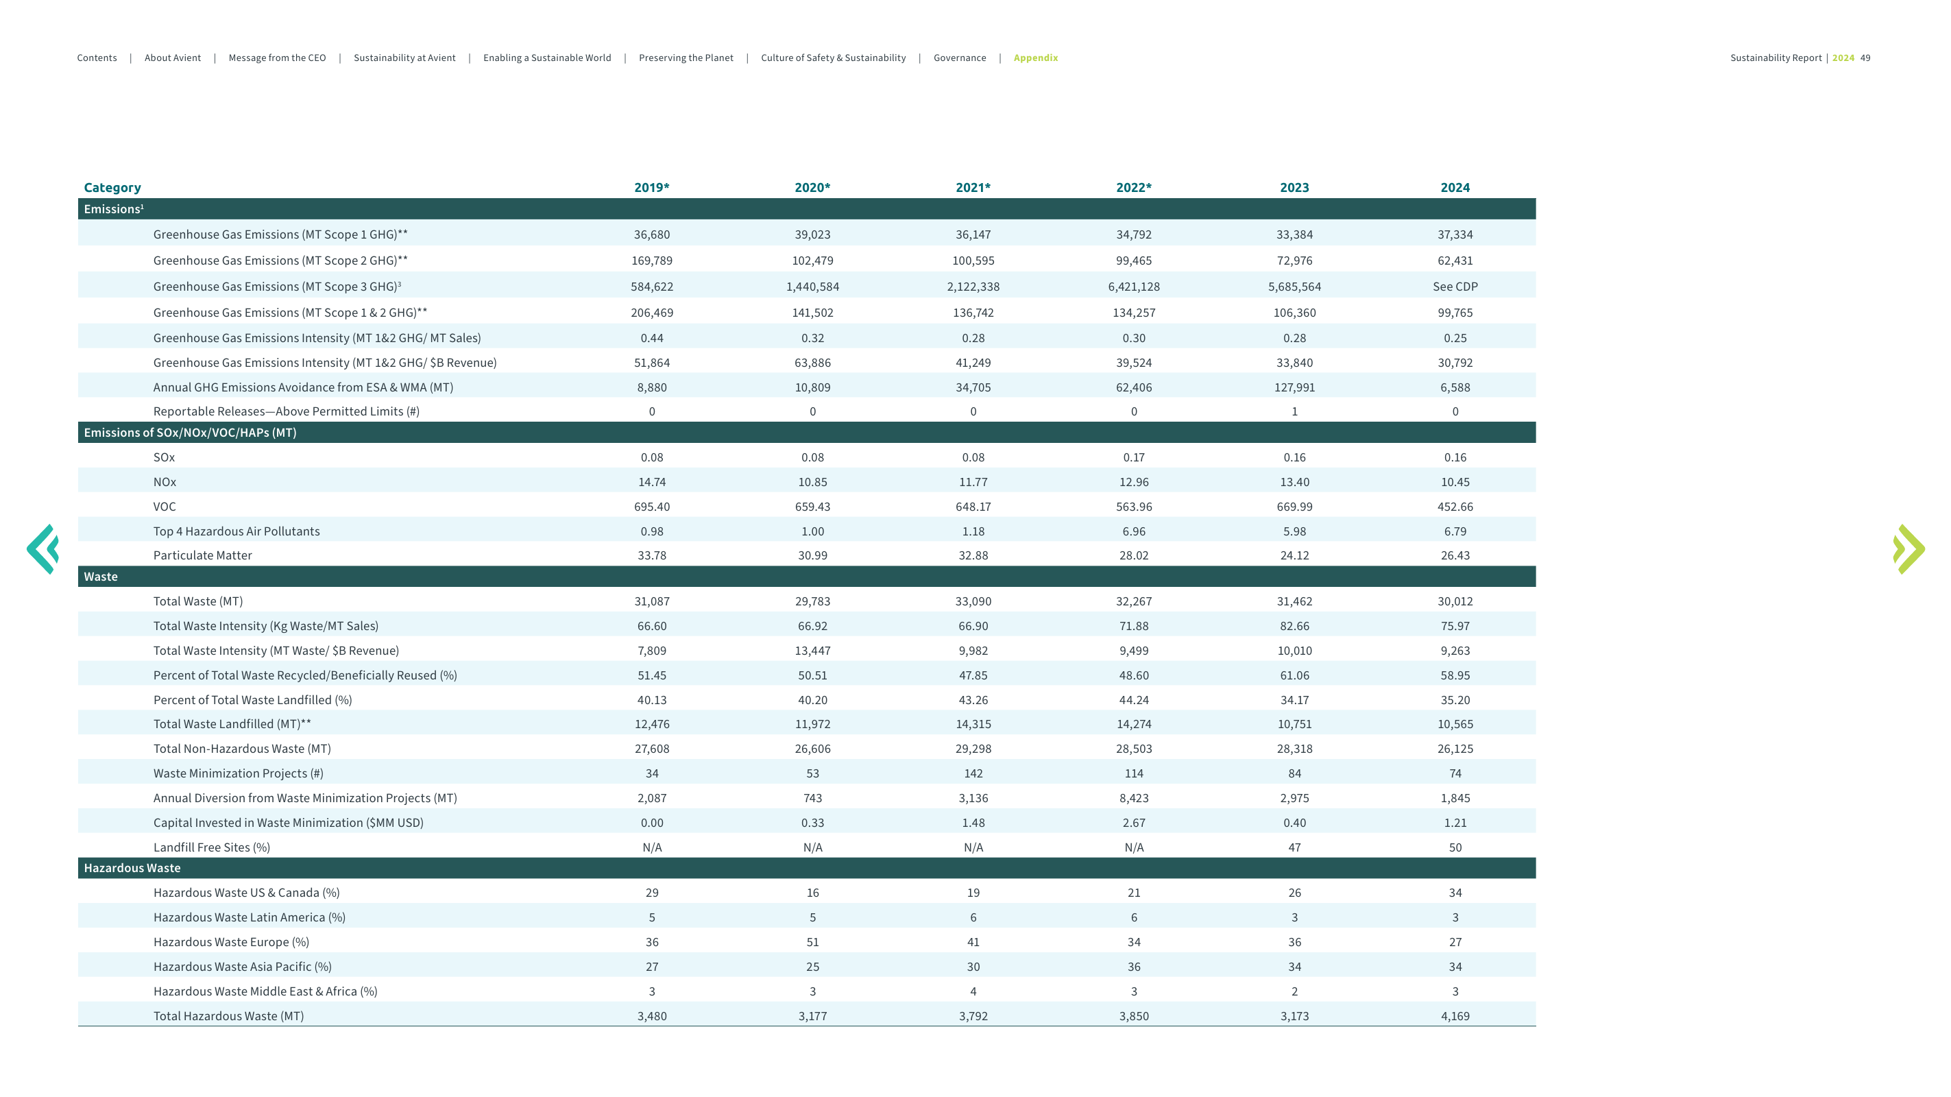Open the Contents navigation link
The image size is (1951, 1097).
[97, 58]
